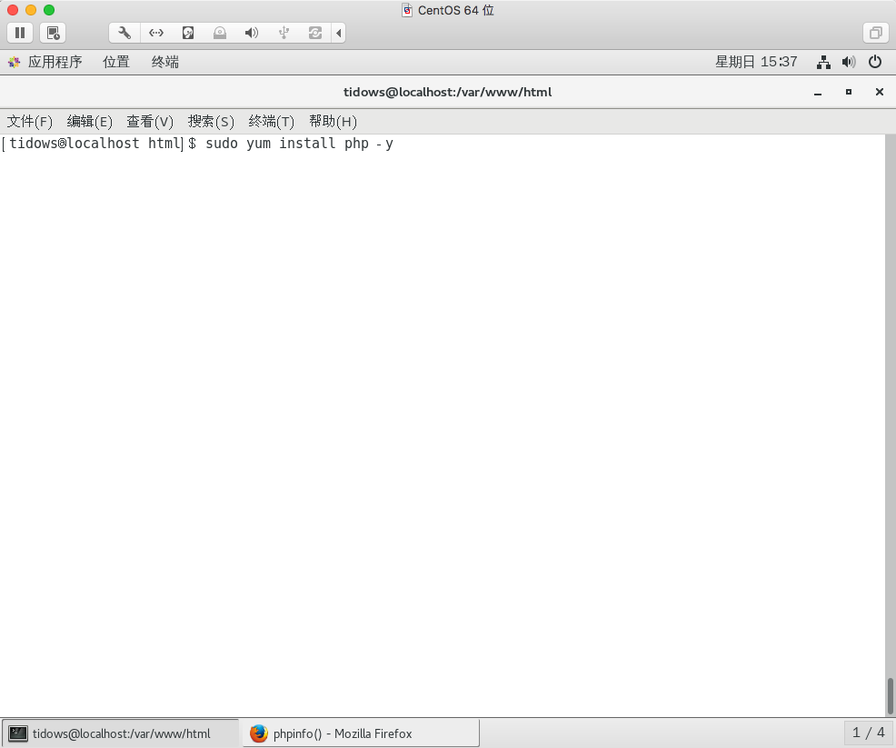Click the yellow macOS minimize button
This screenshot has height=748, width=896.
tap(31, 10)
